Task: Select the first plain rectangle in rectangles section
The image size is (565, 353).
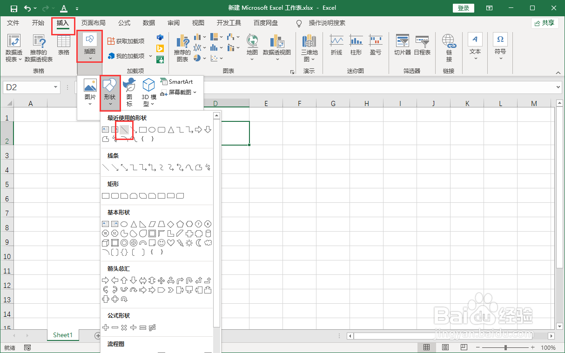Action: (106, 196)
